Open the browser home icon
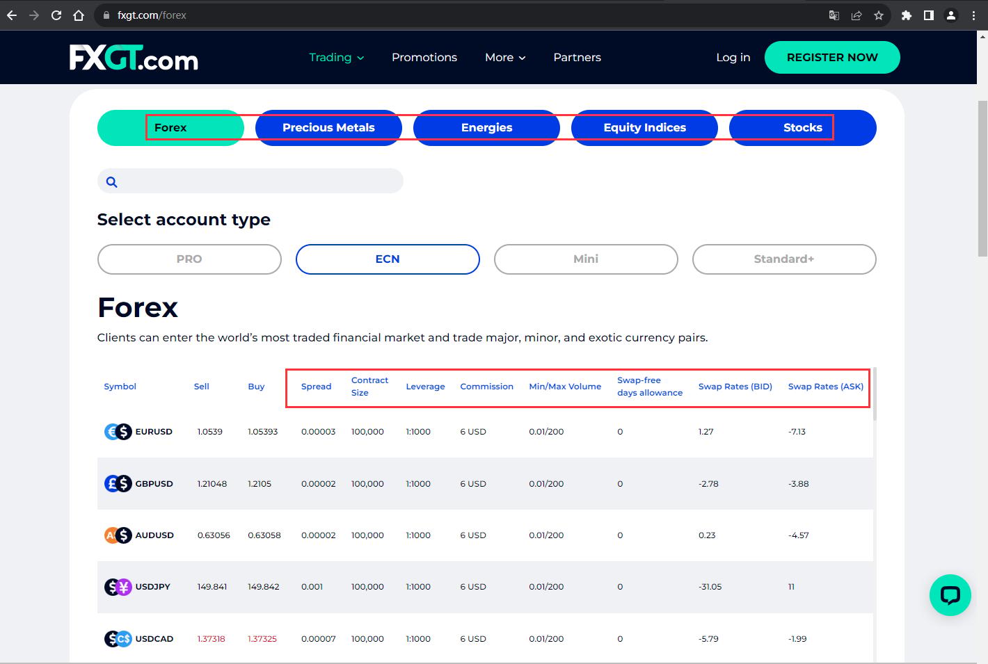988x664 pixels. click(79, 15)
